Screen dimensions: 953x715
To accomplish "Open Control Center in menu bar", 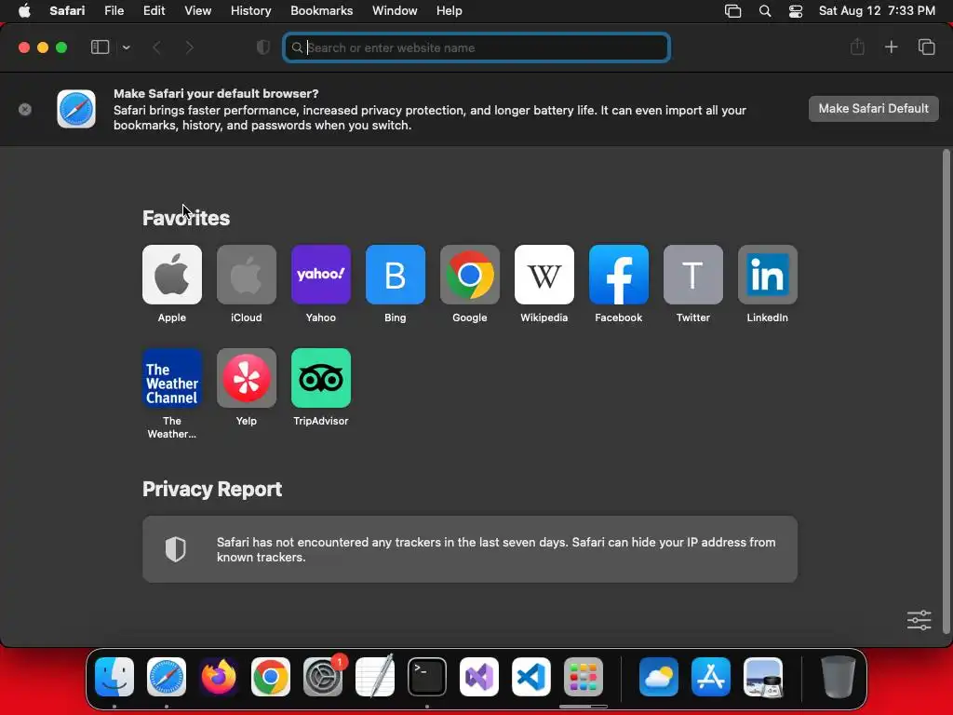I will click(796, 11).
